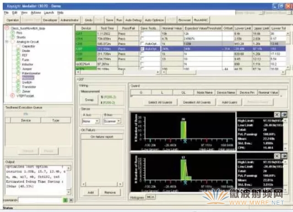293x212 pixels.
Task: Click the Save toolbar button
Action: (109, 20)
